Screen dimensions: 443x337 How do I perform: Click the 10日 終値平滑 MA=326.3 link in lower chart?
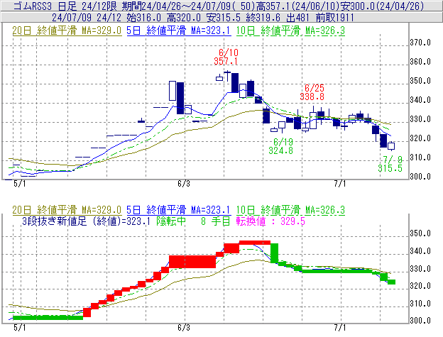(x=290, y=210)
